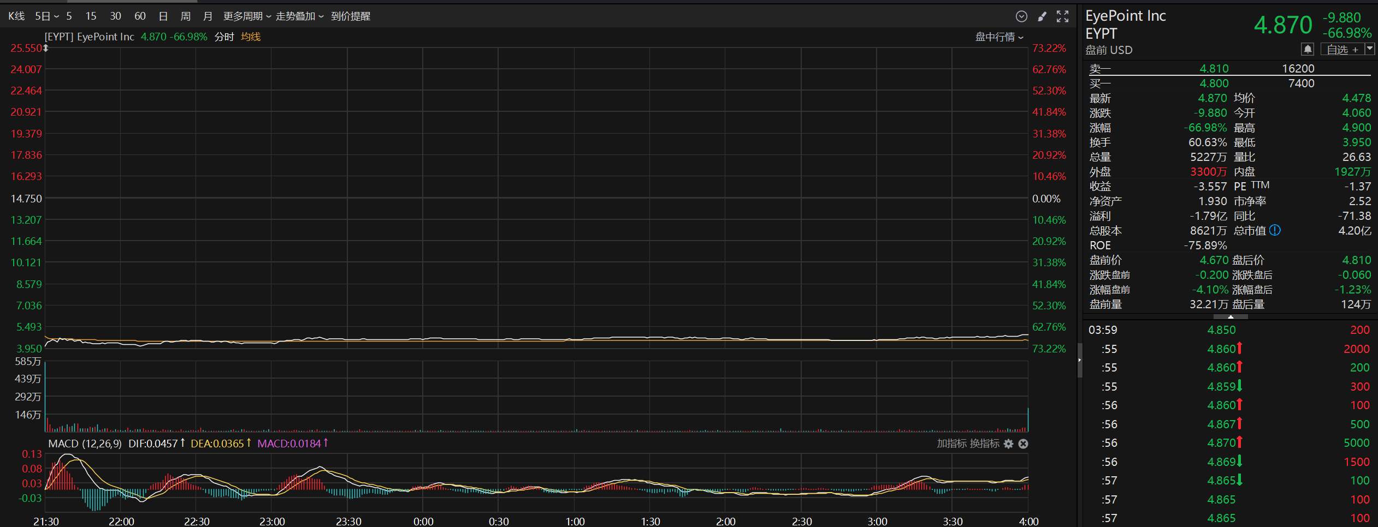Click the MACD (12,26,9) label

pos(85,444)
